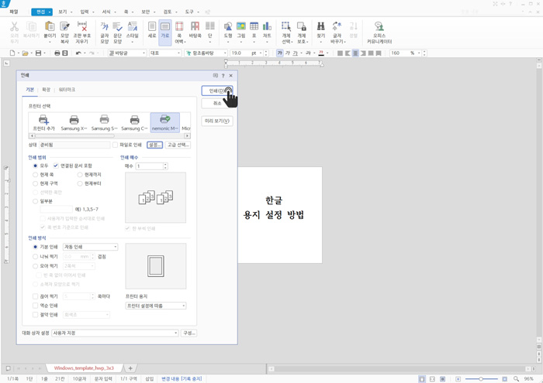Open the 서식 menu
543x383 pixels.
point(106,12)
